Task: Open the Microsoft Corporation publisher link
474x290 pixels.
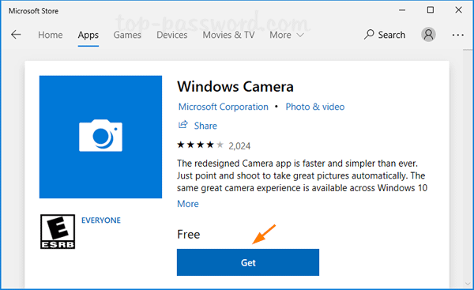Action: pyautogui.click(x=223, y=107)
